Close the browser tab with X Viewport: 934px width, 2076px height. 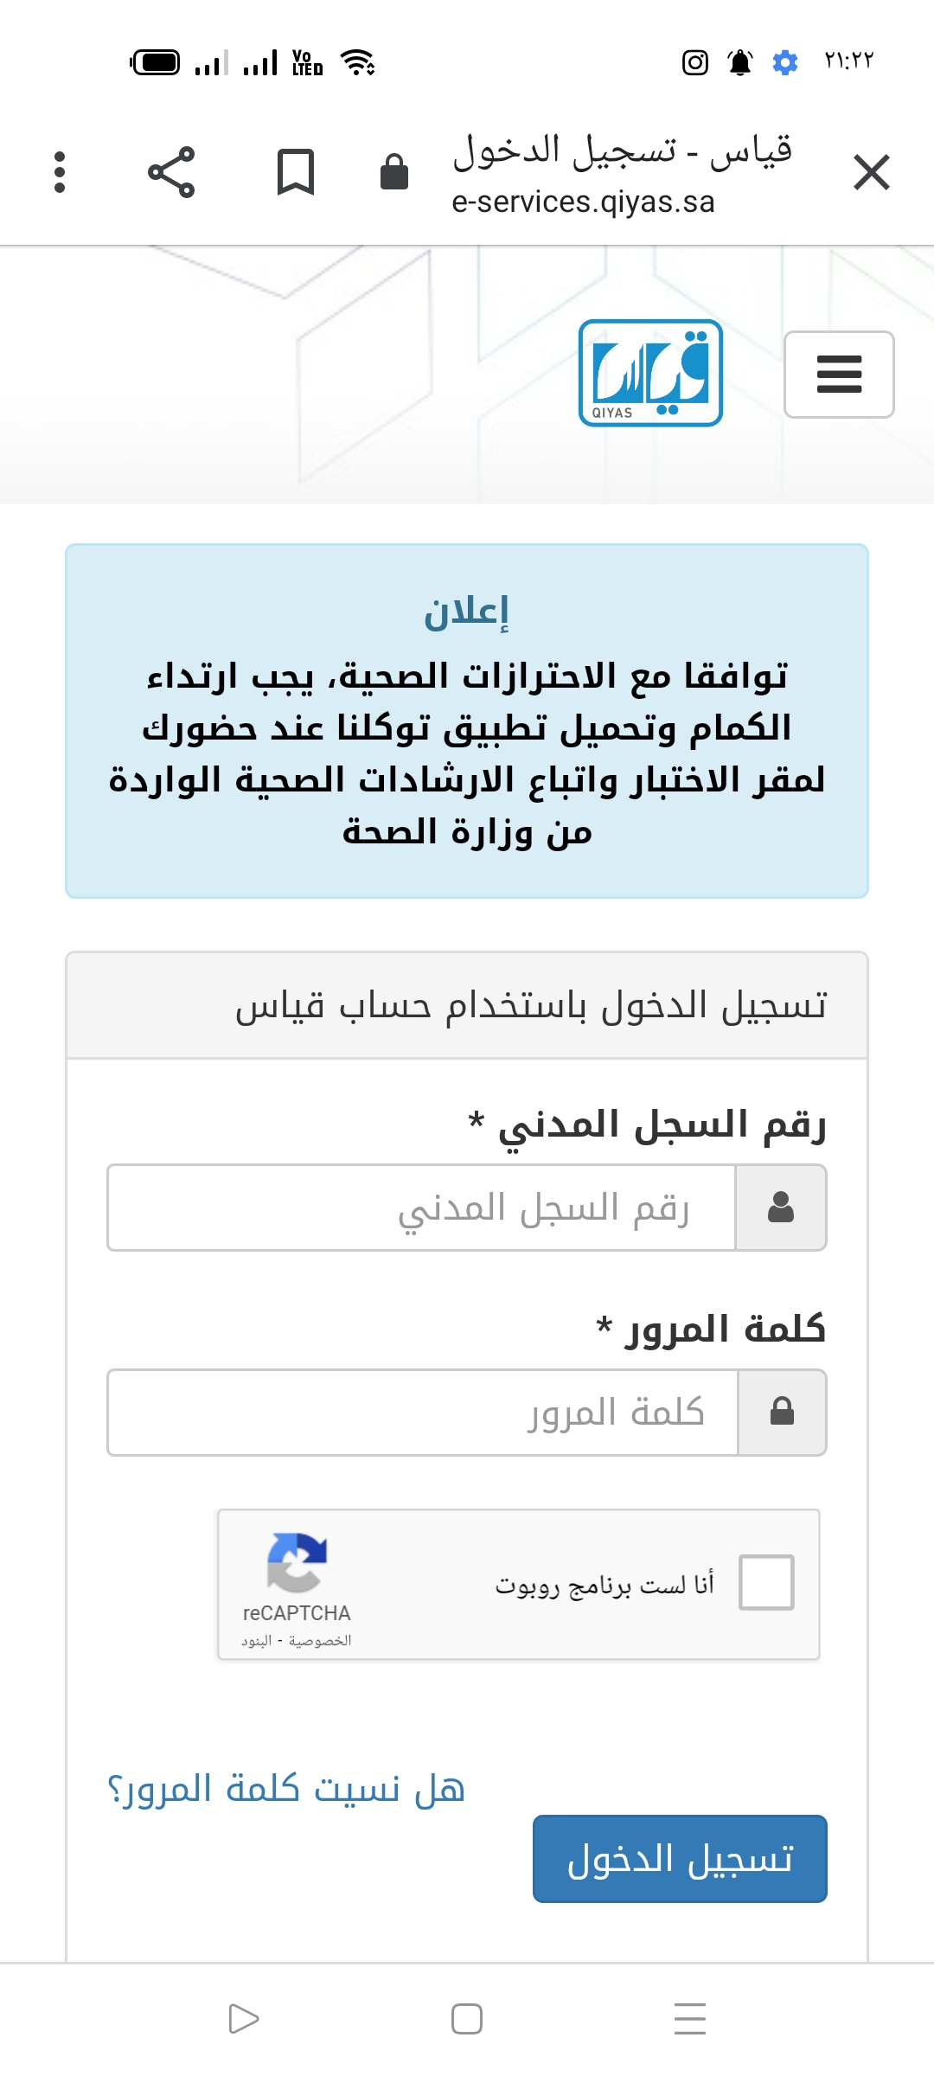[871, 171]
